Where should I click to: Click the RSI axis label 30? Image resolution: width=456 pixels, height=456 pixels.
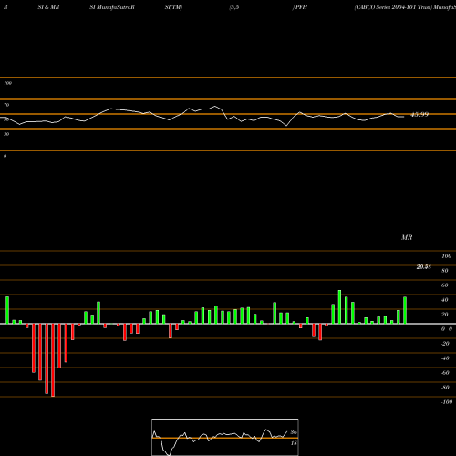click(x=6, y=134)
